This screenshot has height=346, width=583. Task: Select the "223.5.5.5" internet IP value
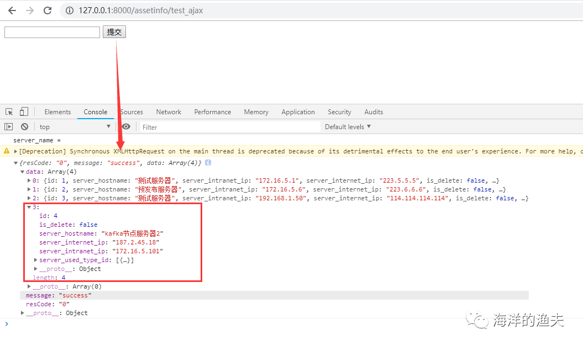pyautogui.click(x=400, y=180)
